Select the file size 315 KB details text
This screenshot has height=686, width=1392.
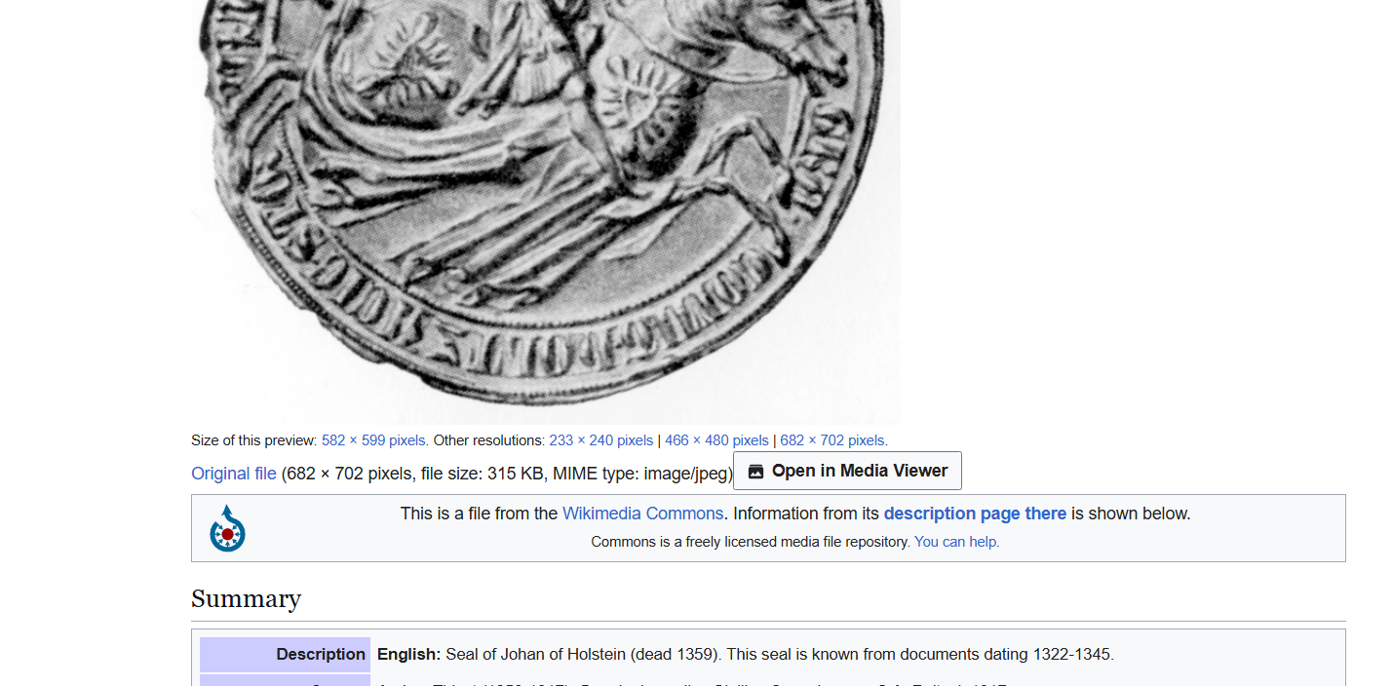[507, 474]
